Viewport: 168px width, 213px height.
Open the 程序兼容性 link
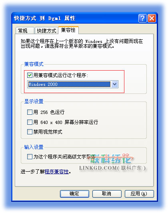click(x=57, y=172)
